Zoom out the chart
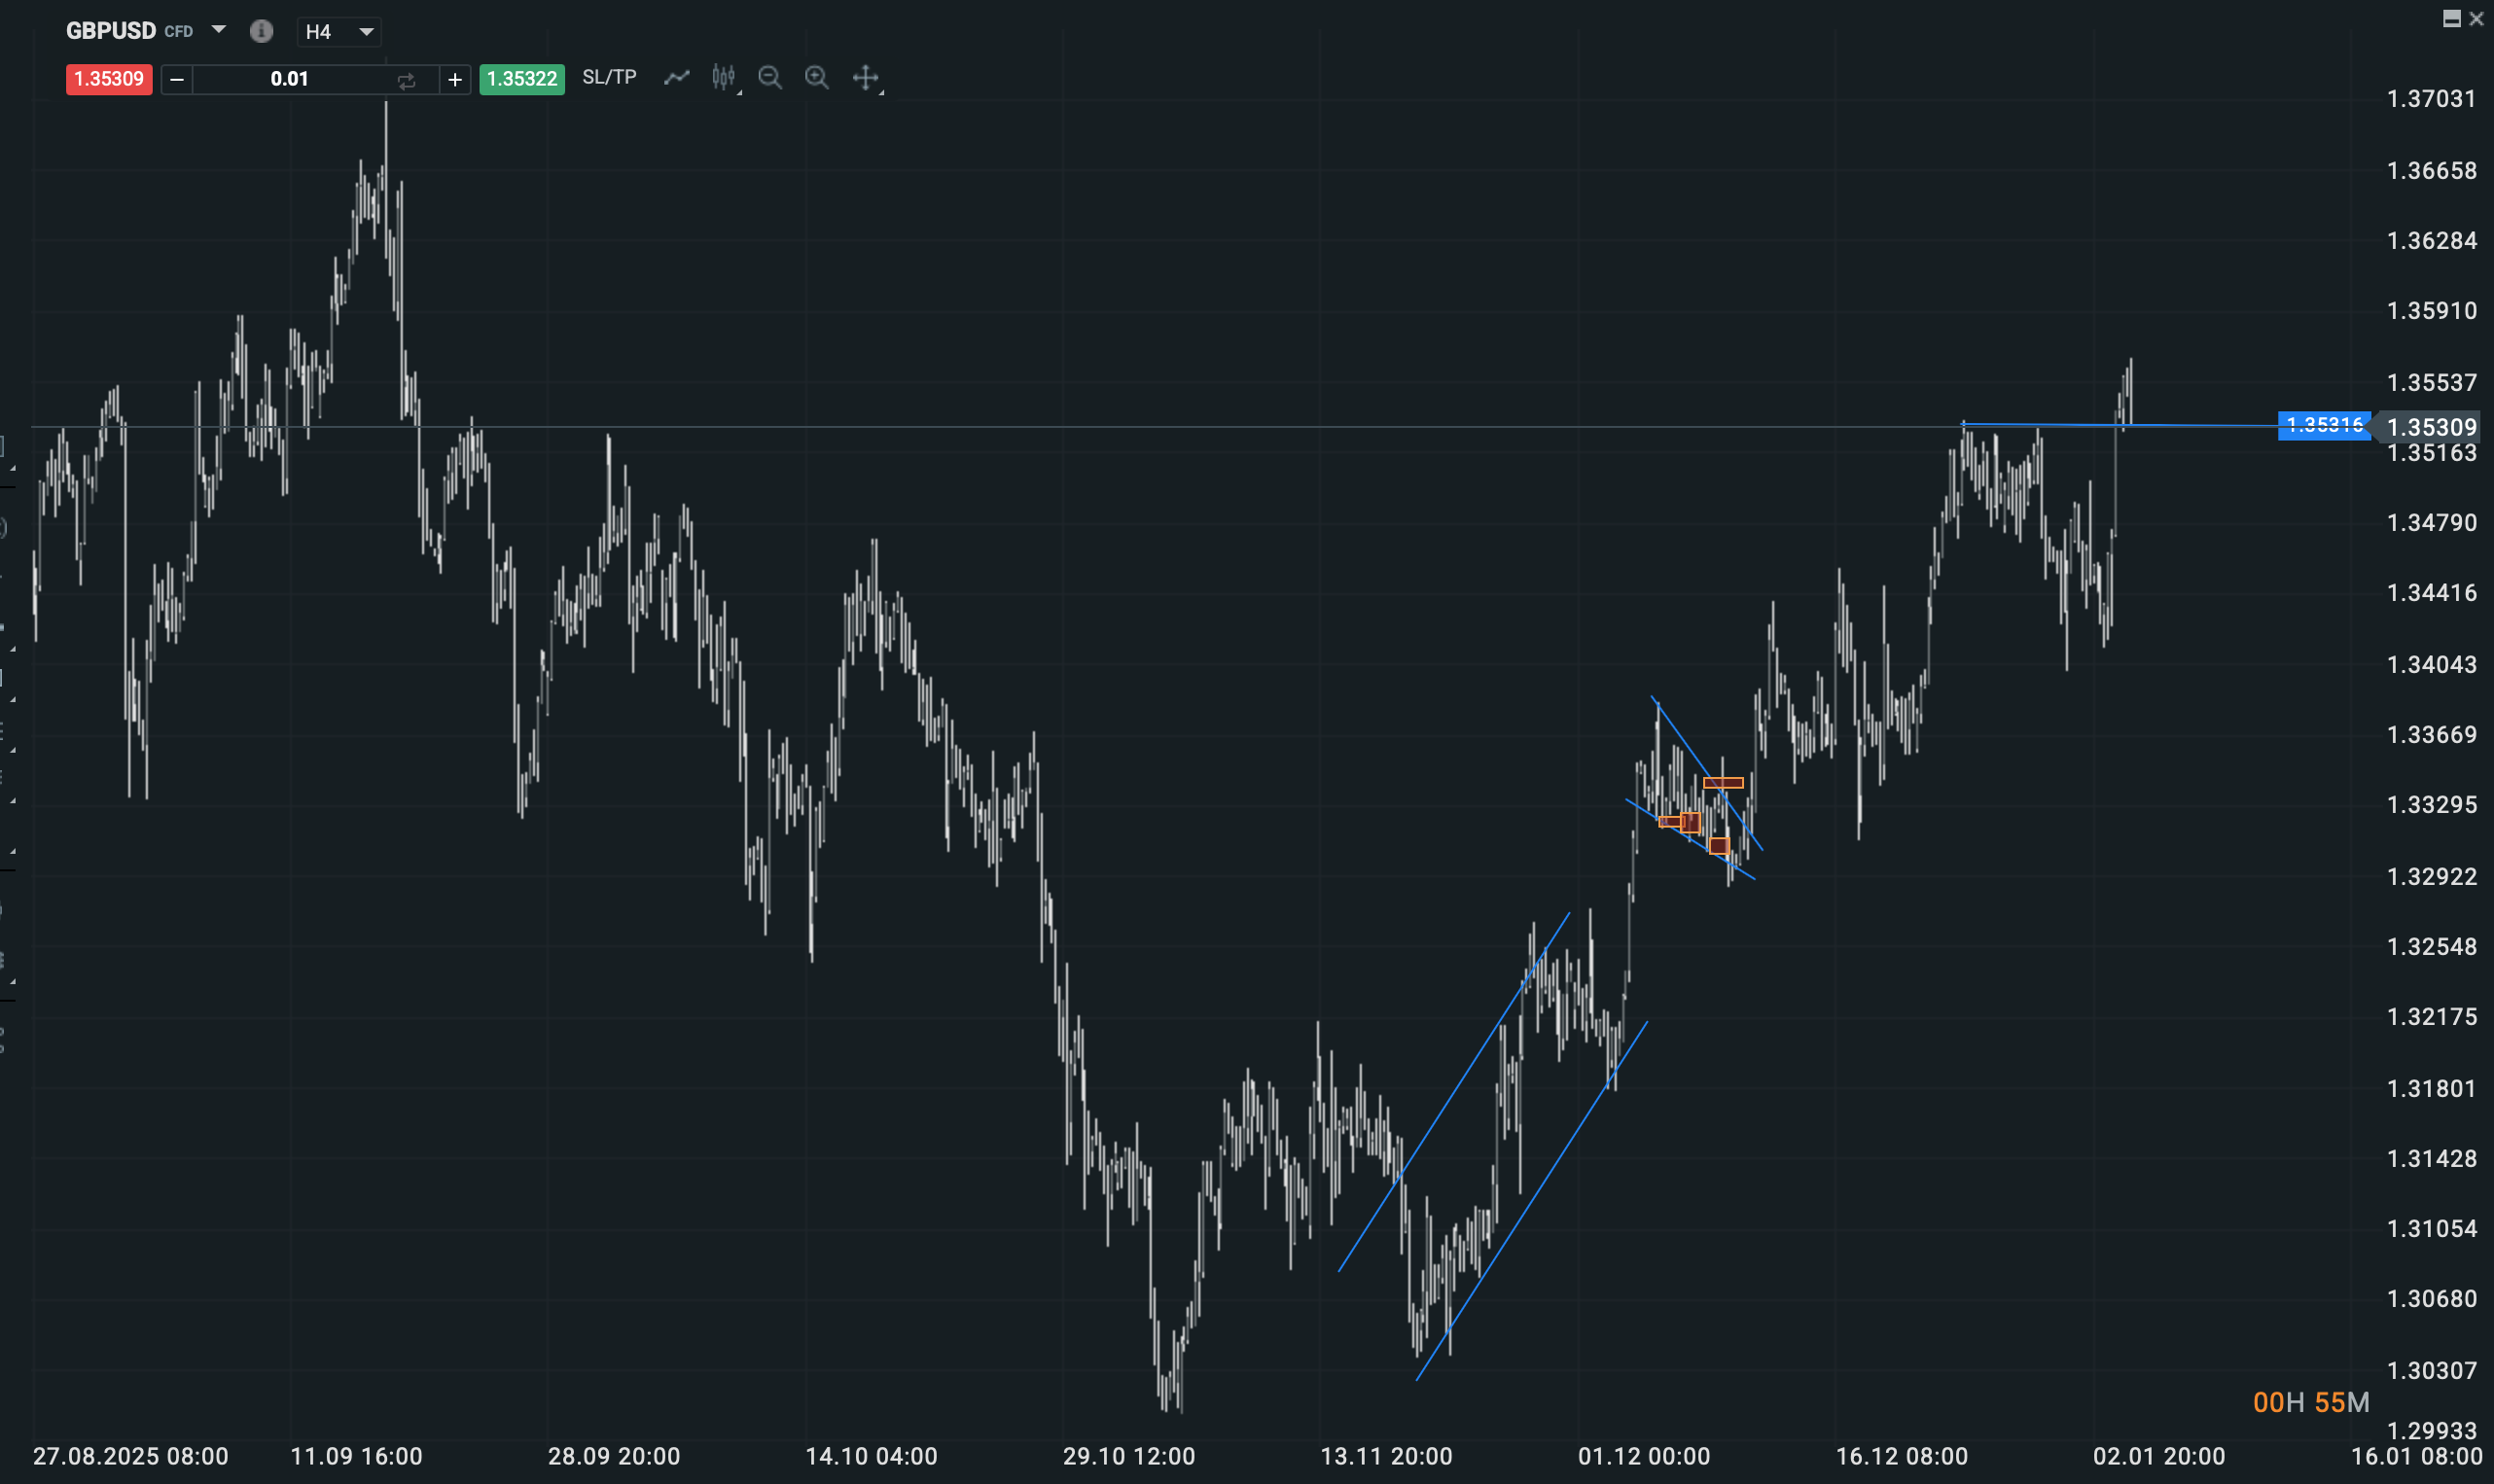2494x1484 pixels. click(769, 77)
